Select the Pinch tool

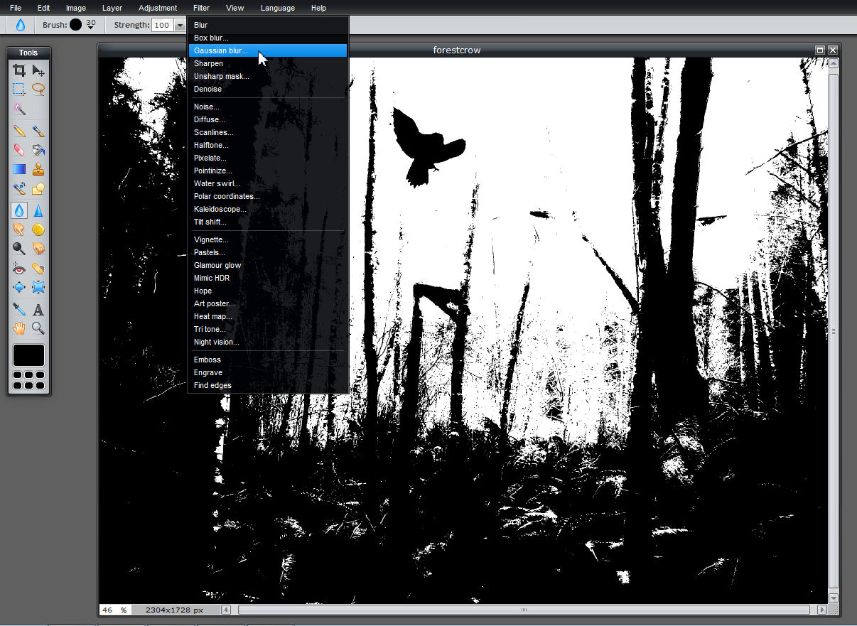pyautogui.click(x=38, y=288)
